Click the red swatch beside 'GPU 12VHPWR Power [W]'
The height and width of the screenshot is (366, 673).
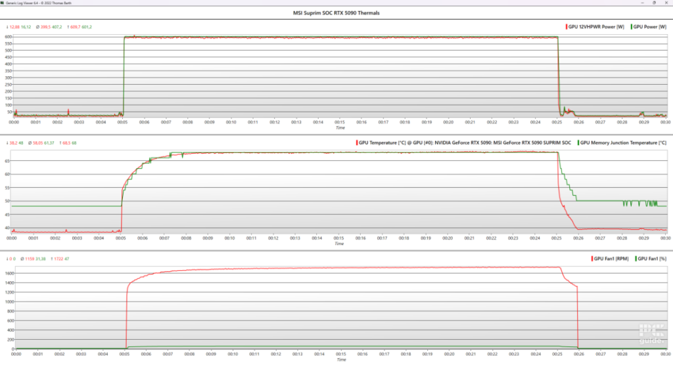tap(567, 26)
